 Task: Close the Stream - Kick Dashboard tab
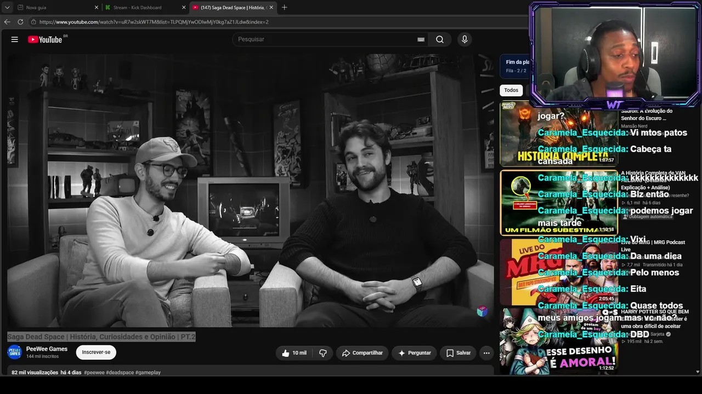(x=184, y=8)
